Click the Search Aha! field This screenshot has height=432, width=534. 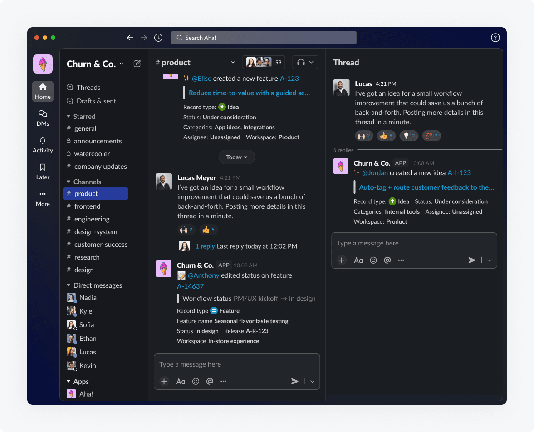264,38
